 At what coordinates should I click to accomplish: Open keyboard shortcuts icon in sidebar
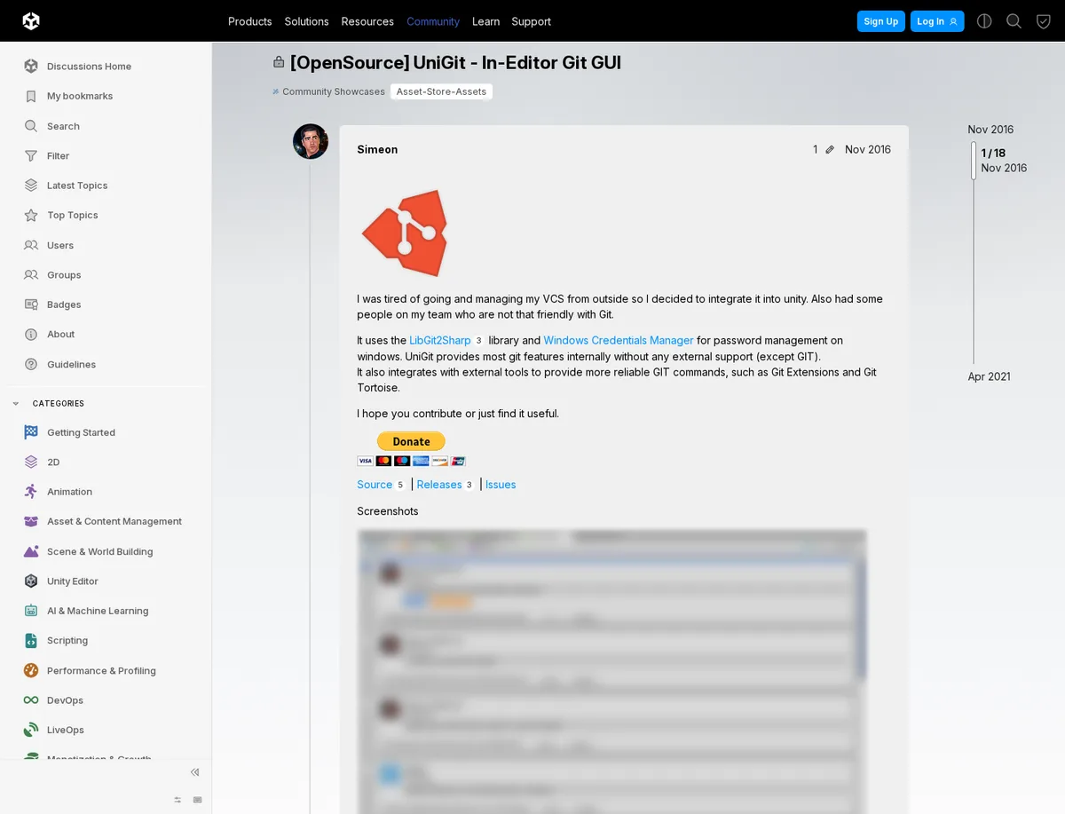coord(197,800)
